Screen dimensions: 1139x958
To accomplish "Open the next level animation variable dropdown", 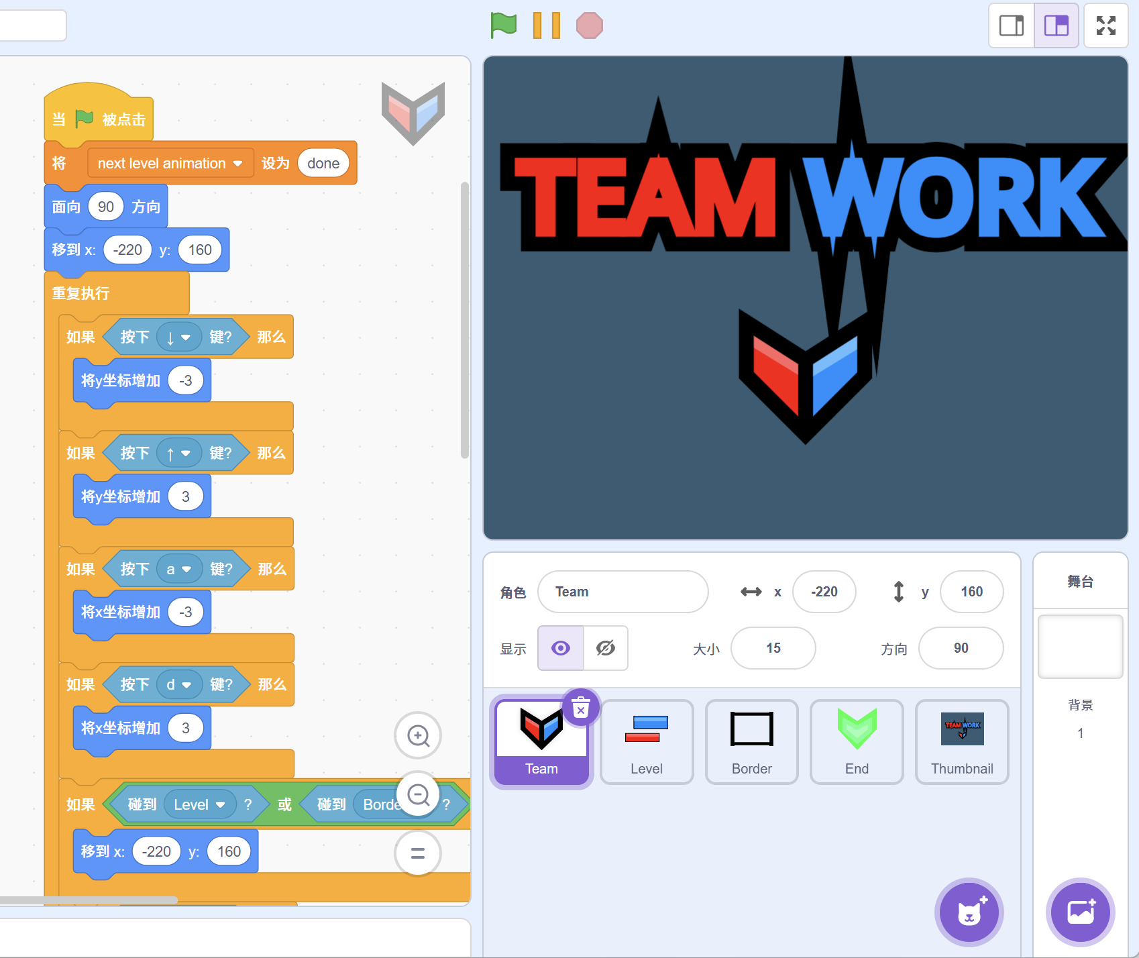I will click(x=237, y=164).
